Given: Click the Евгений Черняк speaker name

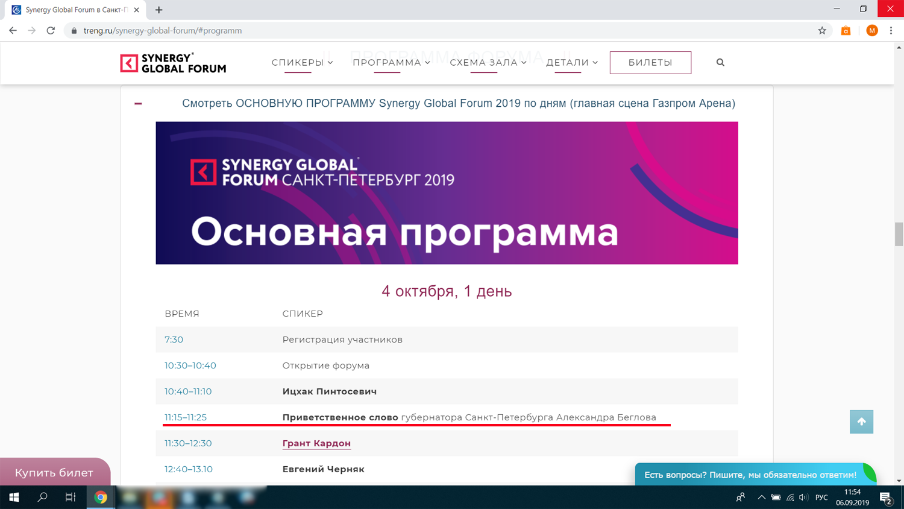Looking at the screenshot, I should [x=324, y=469].
